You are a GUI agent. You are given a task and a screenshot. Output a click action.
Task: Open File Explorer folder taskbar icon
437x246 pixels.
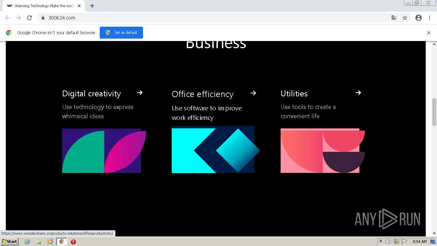coord(39,242)
